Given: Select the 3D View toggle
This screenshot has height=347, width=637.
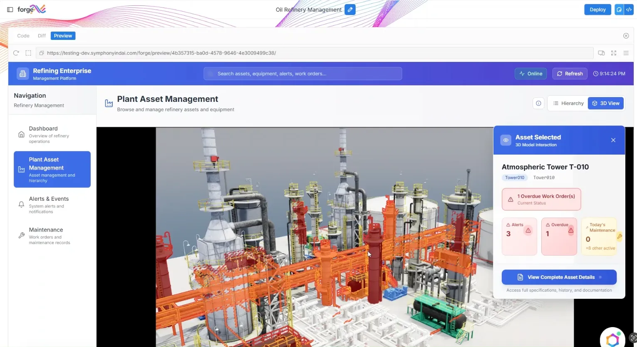Looking at the screenshot, I should click(x=606, y=103).
